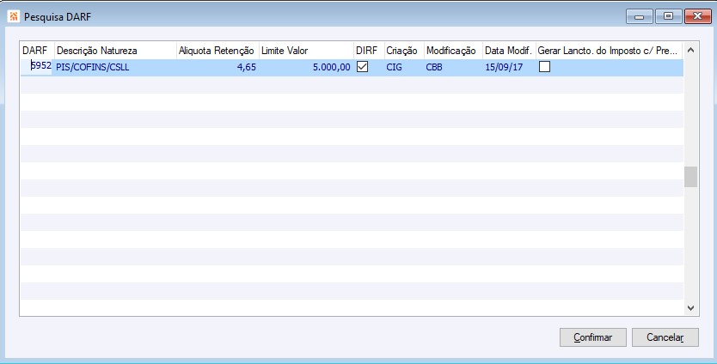Click the Cancelar button

665,337
